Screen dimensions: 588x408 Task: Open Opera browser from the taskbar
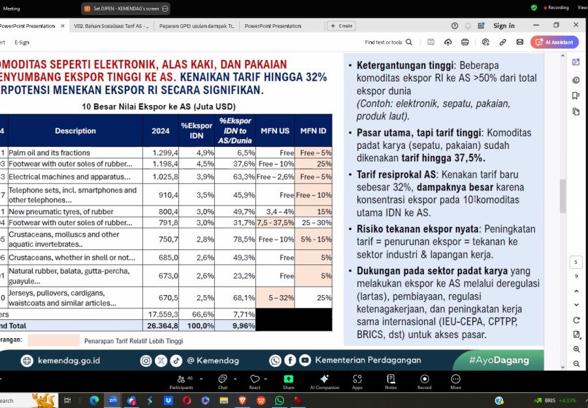click(187, 401)
